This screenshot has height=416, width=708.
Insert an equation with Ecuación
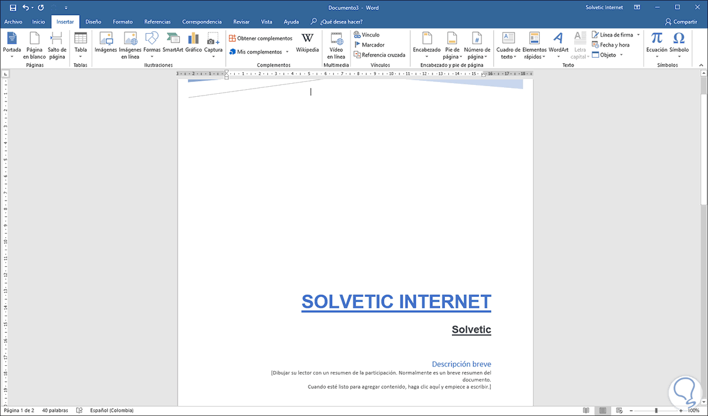(657, 45)
